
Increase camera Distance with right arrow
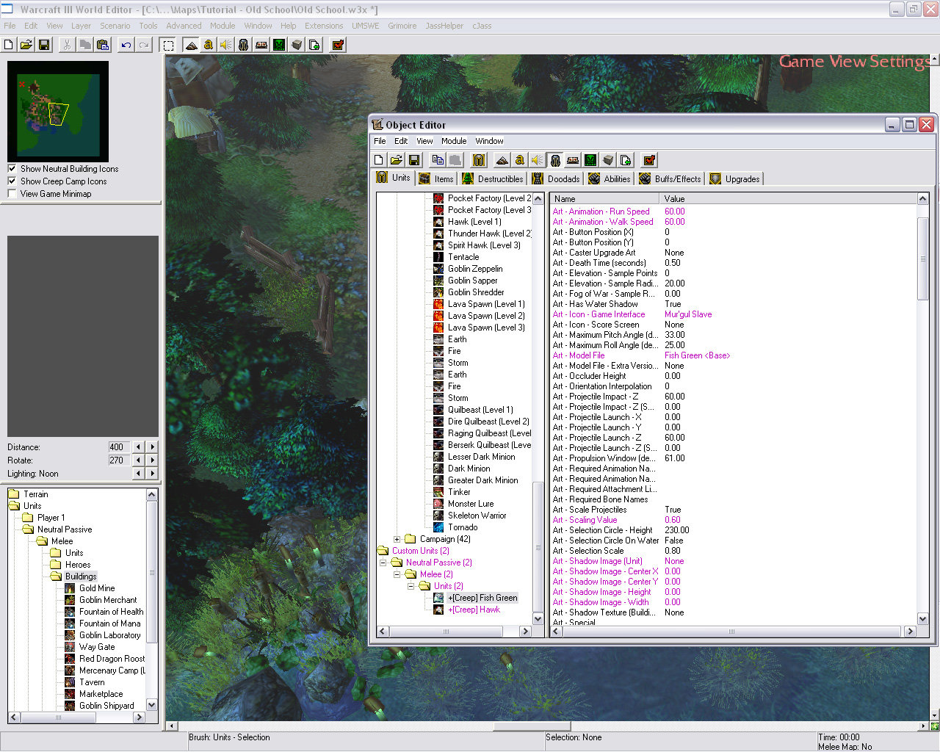[x=152, y=446]
